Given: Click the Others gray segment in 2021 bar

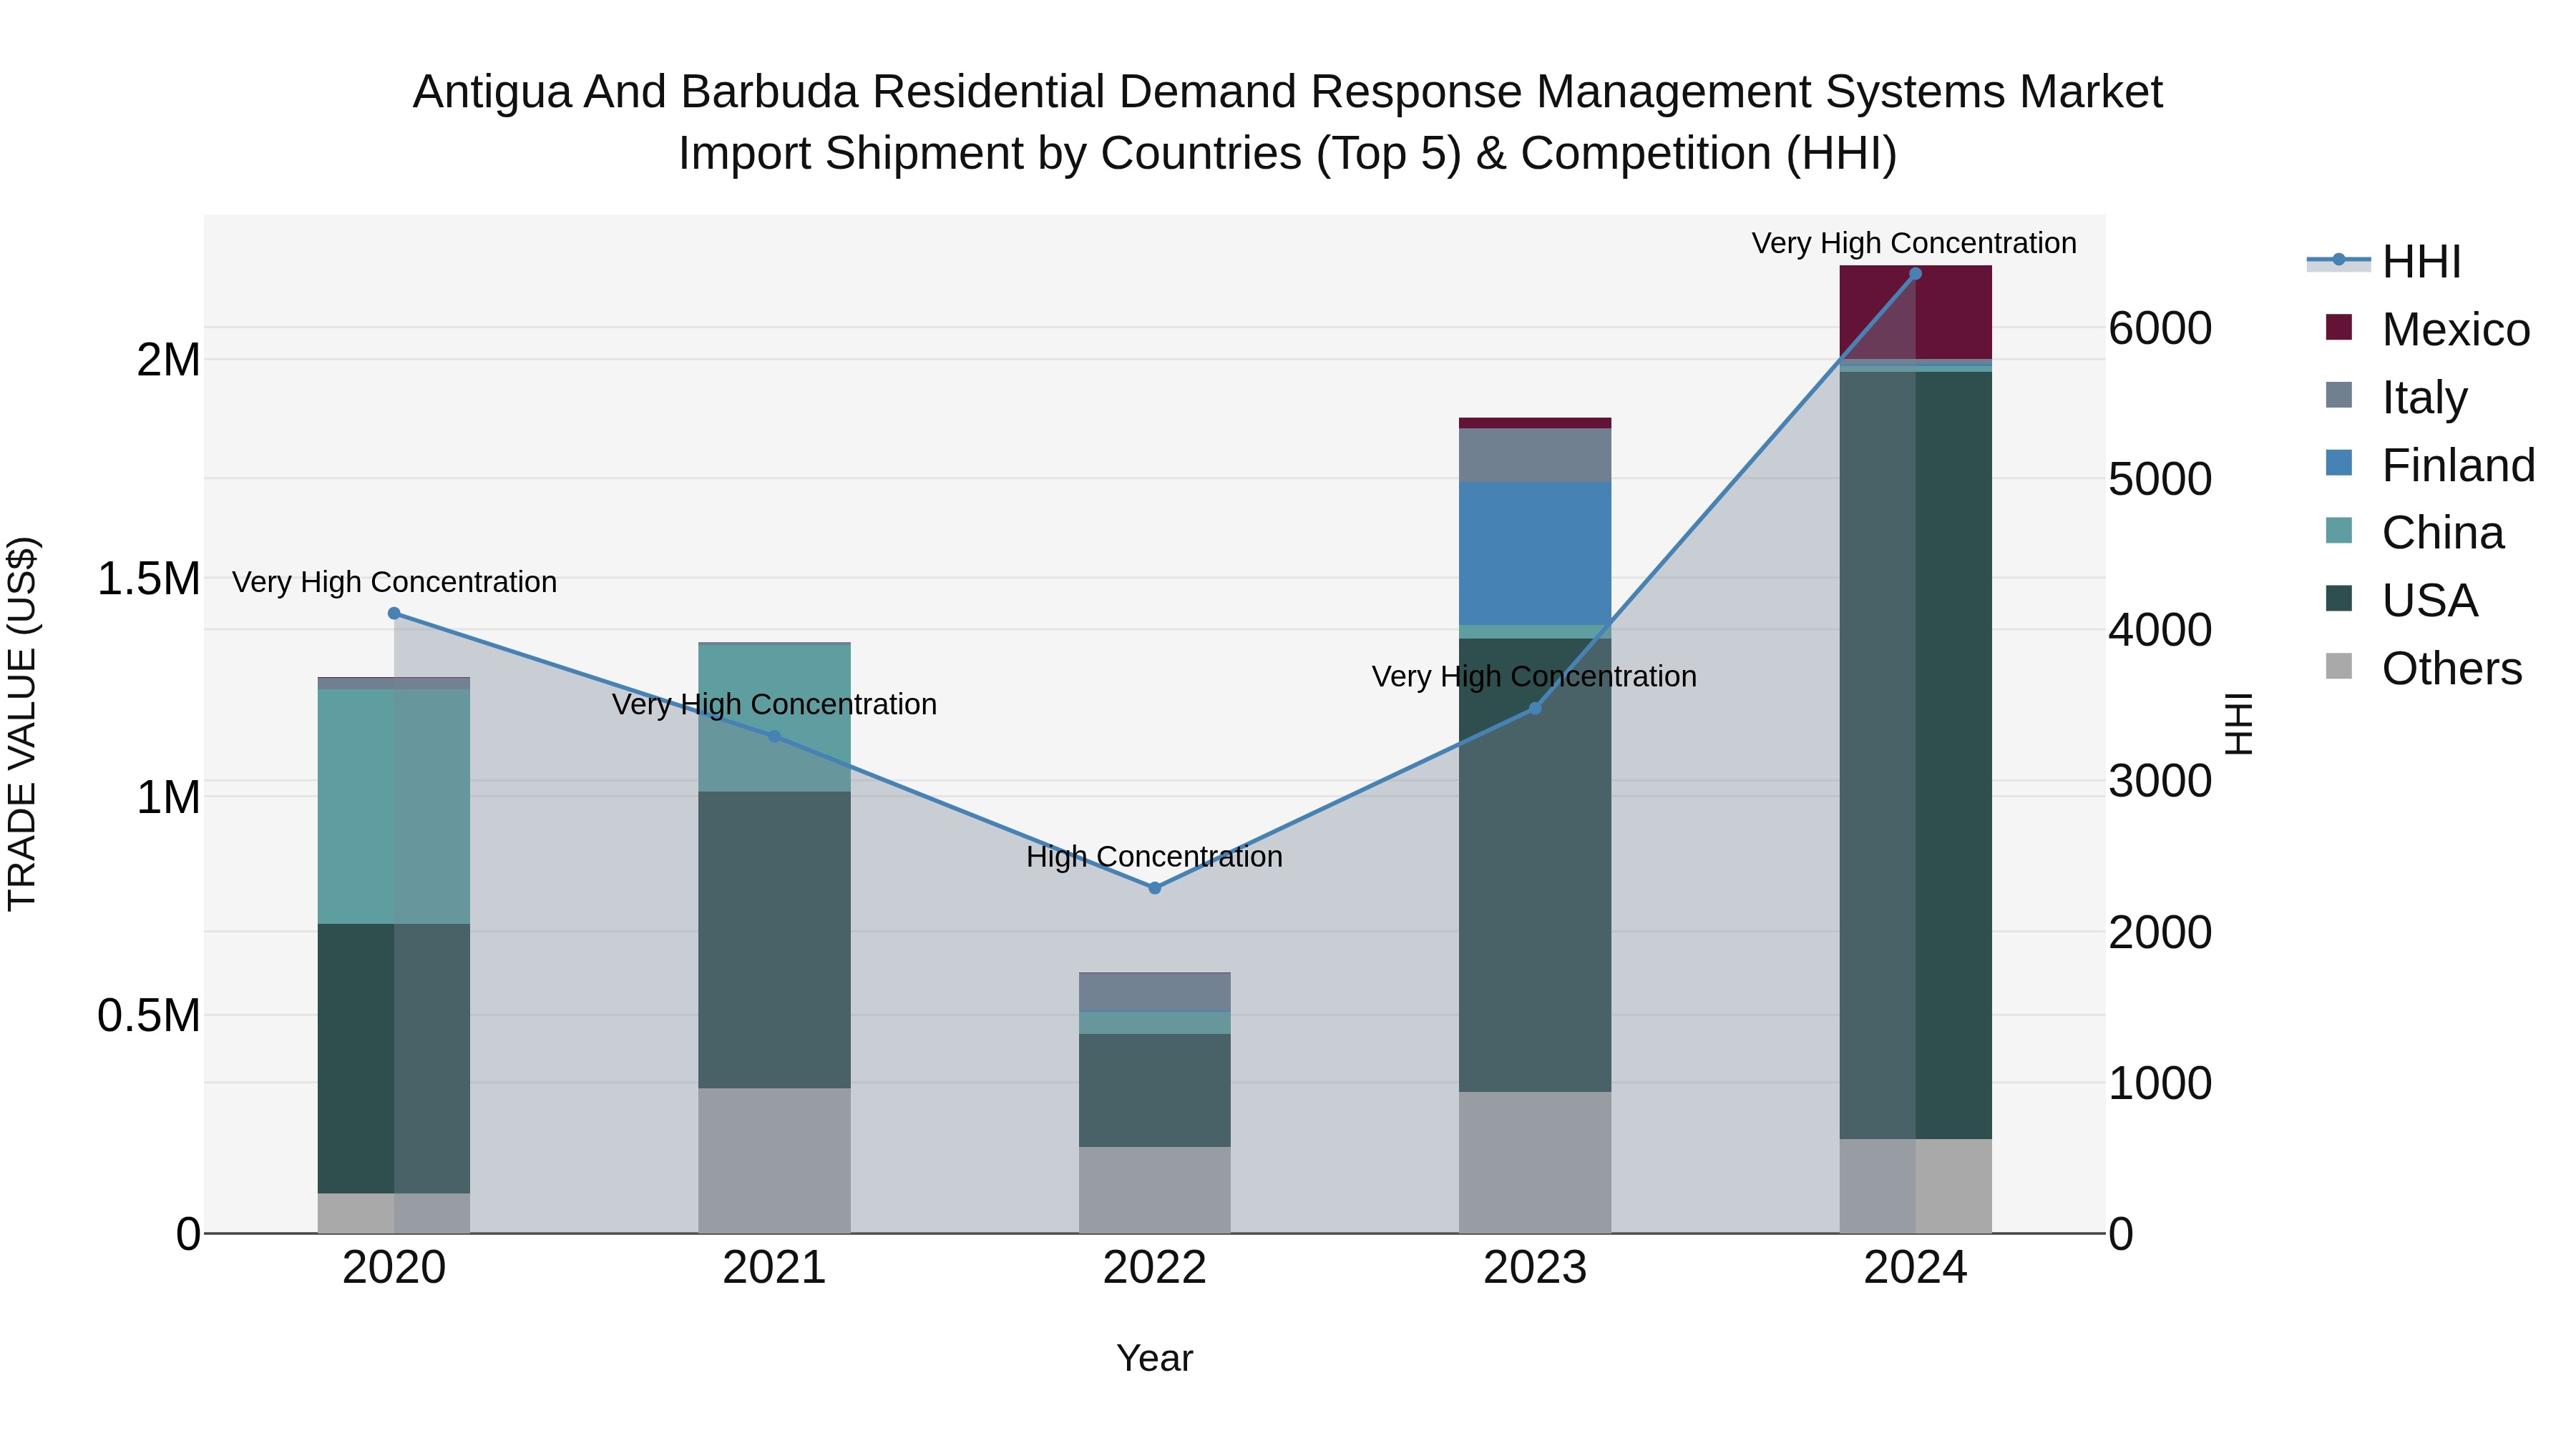Looking at the screenshot, I should pyautogui.click(x=774, y=1161).
